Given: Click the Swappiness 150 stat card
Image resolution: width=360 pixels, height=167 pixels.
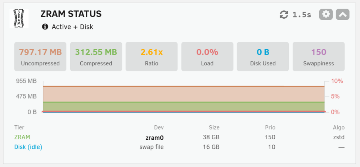Looking at the screenshot, I should coord(319,57).
